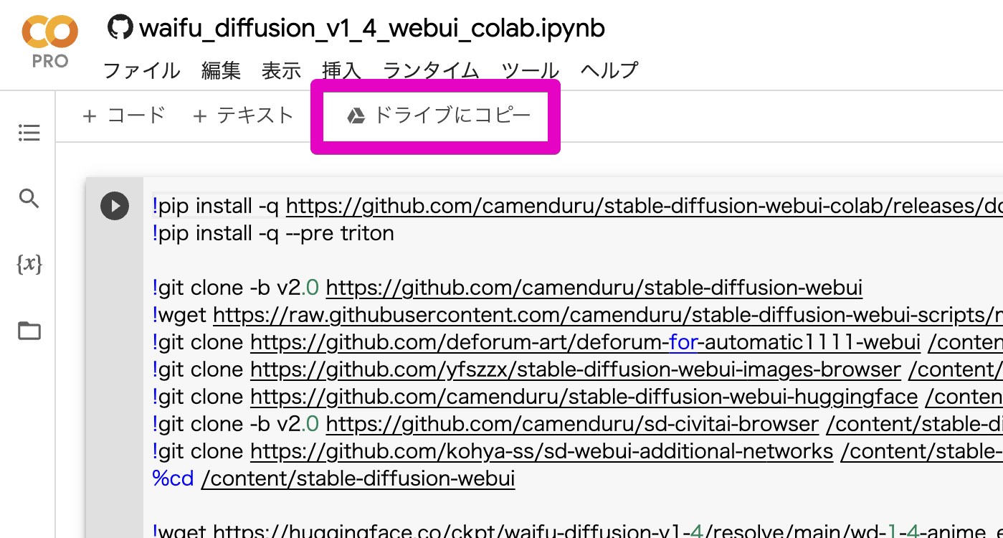
Task: Open the ファイル menu
Action: [x=141, y=70]
